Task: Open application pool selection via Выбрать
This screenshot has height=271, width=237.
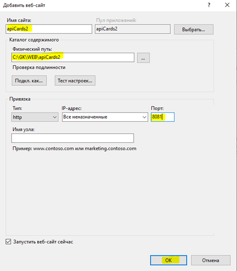Action: tap(194, 29)
